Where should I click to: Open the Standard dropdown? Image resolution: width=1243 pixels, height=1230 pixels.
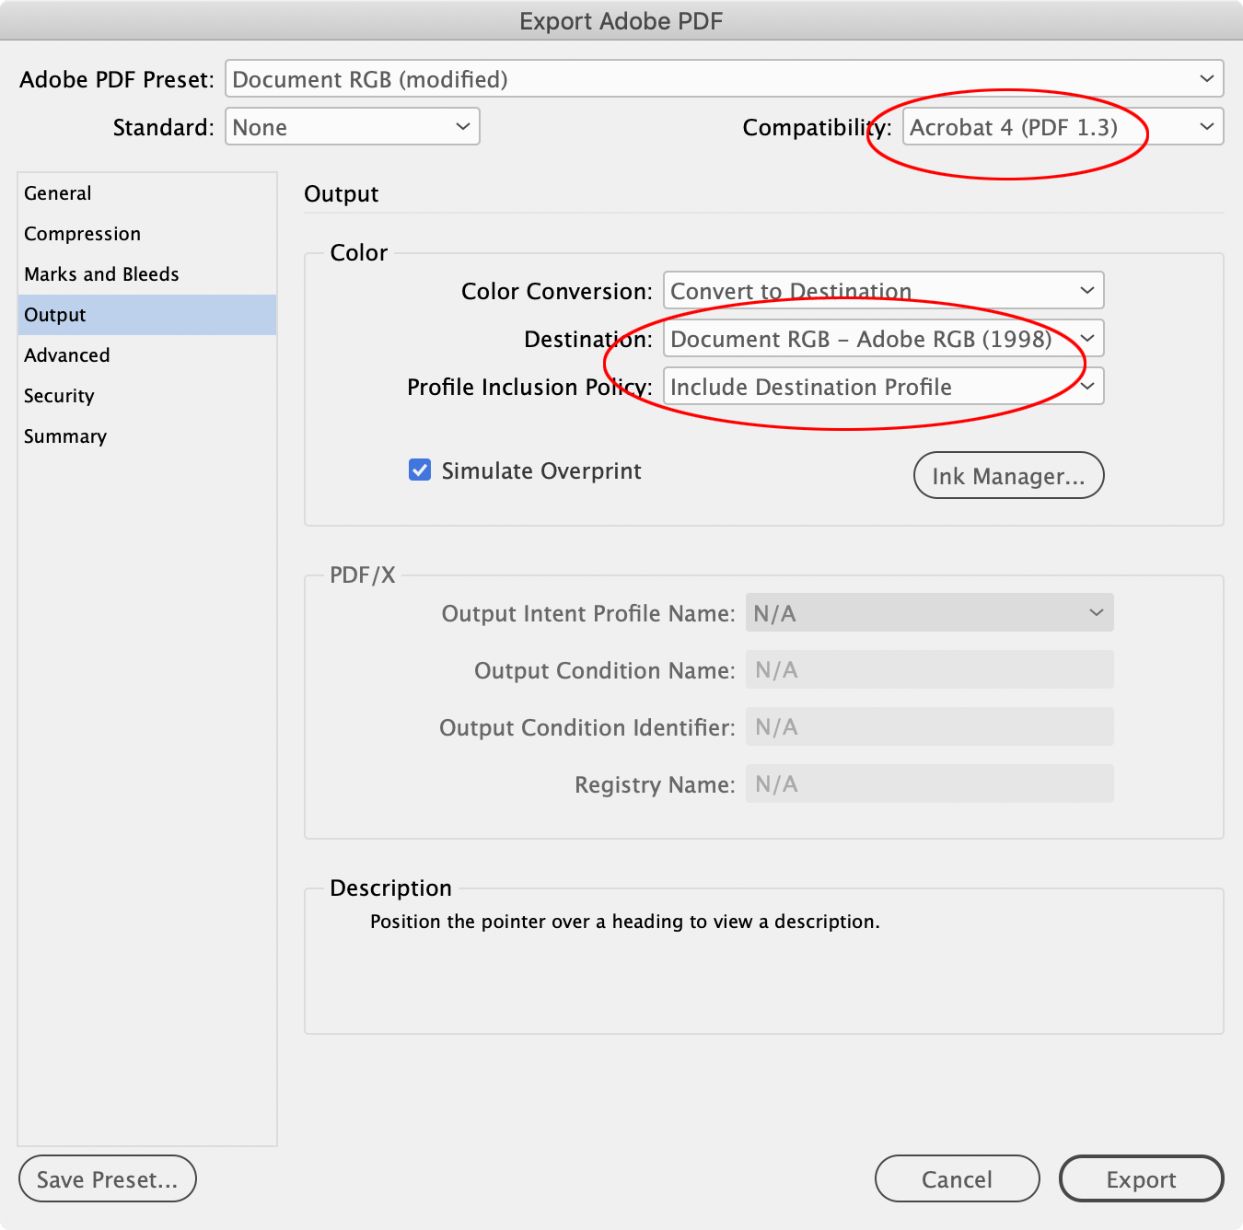352,126
